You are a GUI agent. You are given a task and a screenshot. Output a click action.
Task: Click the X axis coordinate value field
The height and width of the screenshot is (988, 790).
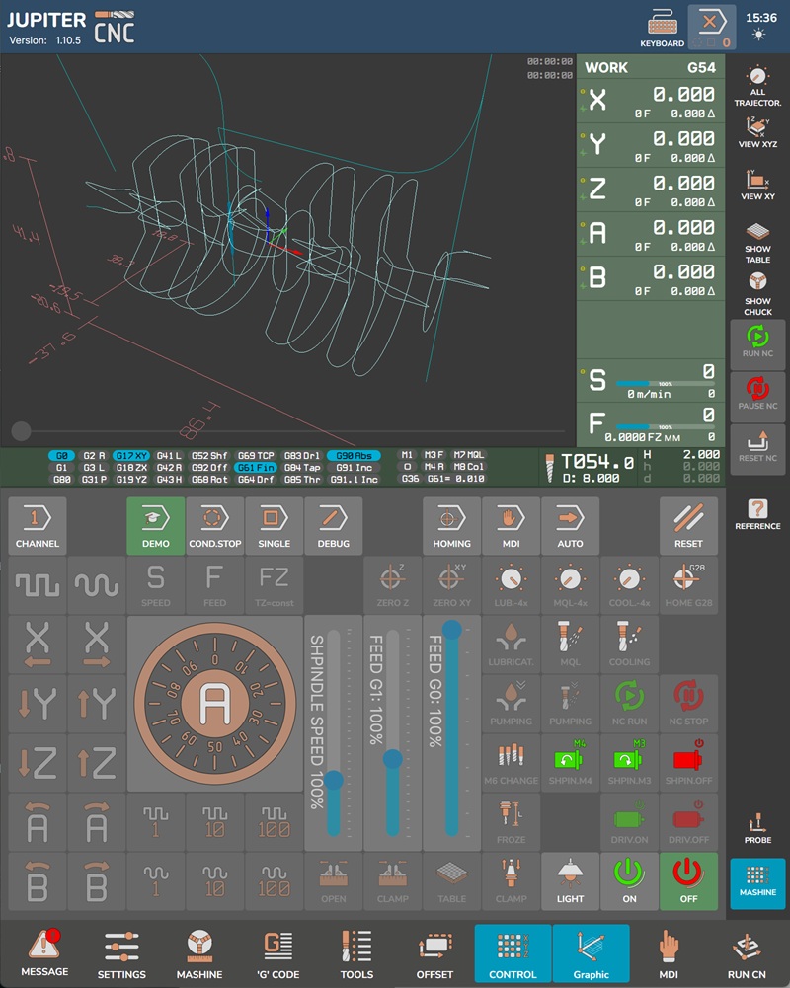tap(683, 95)
